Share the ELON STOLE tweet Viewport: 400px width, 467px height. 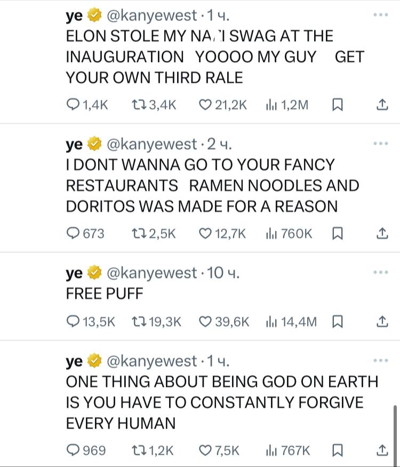point(382,105)
